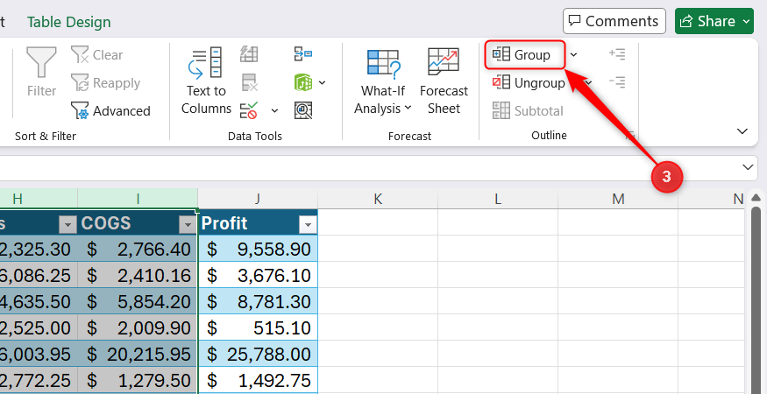Switch to the Table Design tab

(69, 22)
